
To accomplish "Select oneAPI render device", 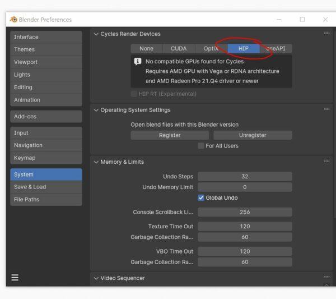I will click(276, 48).
